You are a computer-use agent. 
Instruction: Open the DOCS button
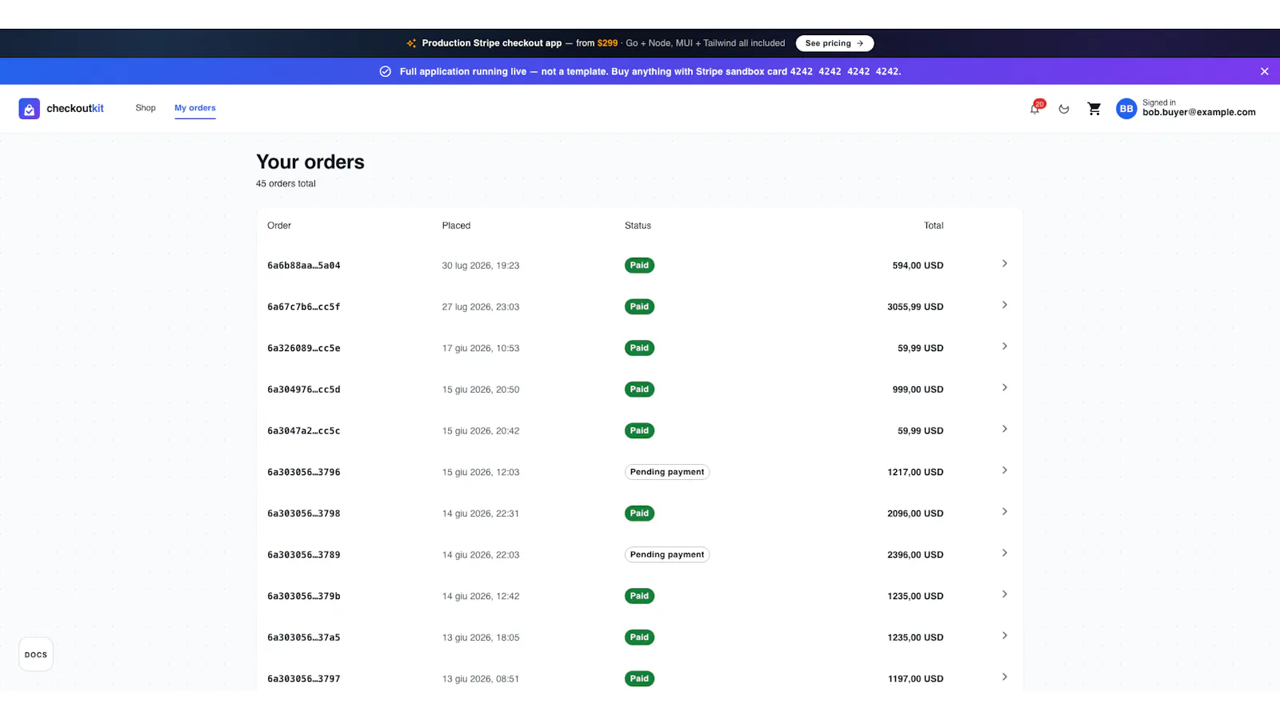click(36, 654)
